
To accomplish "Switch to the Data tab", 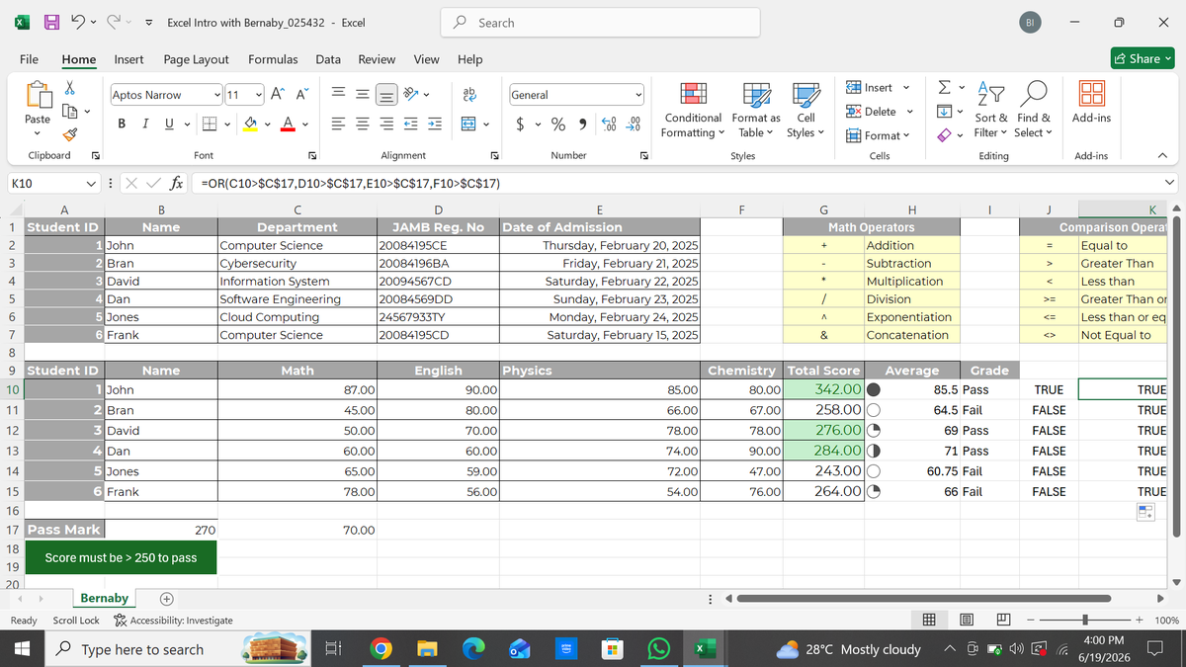I will [328, 59].
